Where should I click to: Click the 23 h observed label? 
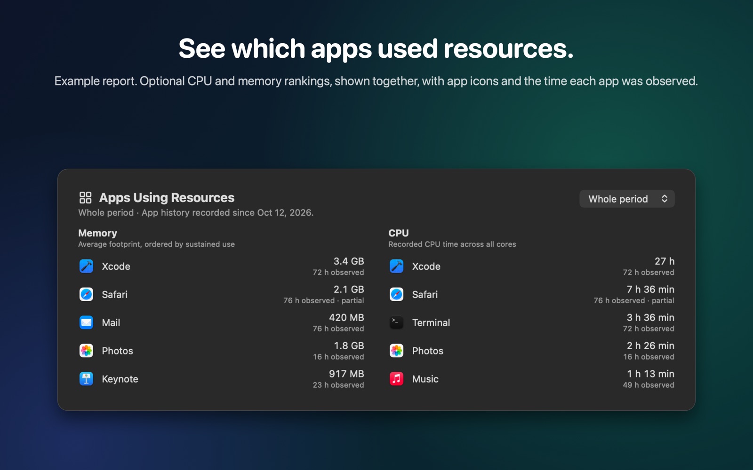click(x=338, y=385)
